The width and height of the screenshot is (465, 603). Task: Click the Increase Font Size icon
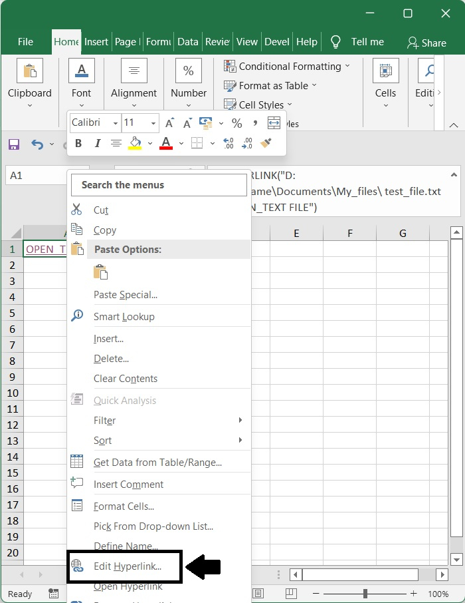tap(169, 123)
